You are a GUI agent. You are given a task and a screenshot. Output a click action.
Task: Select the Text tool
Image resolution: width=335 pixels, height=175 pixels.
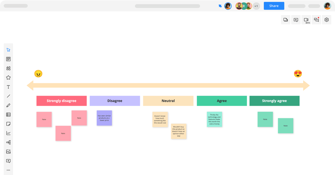[8, 87]
